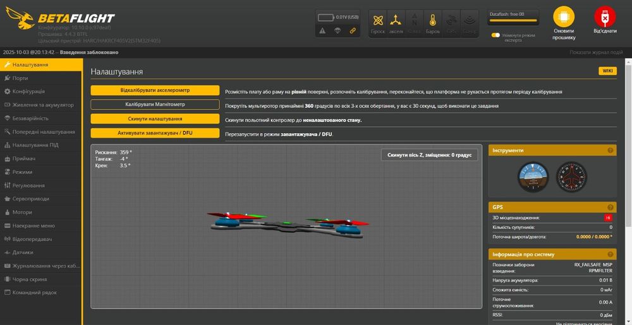Click the red 3D fix Ні indicator
632x325 pixels.
pos(608,218)
